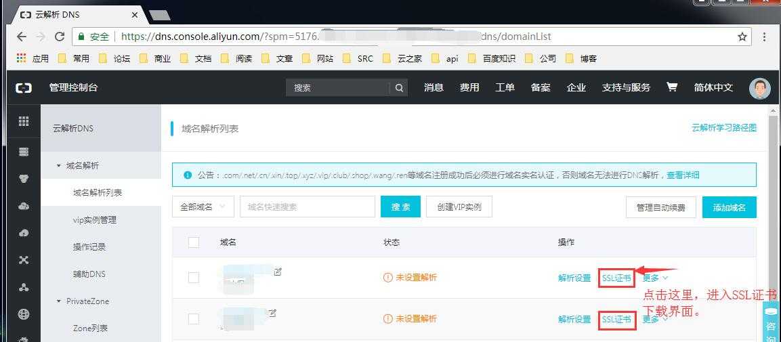The height and width of the screenshot is (342, 781).
Task: Click the search magnifier icon in header
Action: pyautogui.click(x=399, y=87)
